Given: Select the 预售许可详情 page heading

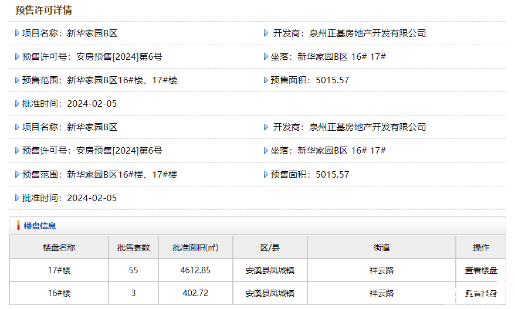Looking at the screenshot, I should 43,10.
